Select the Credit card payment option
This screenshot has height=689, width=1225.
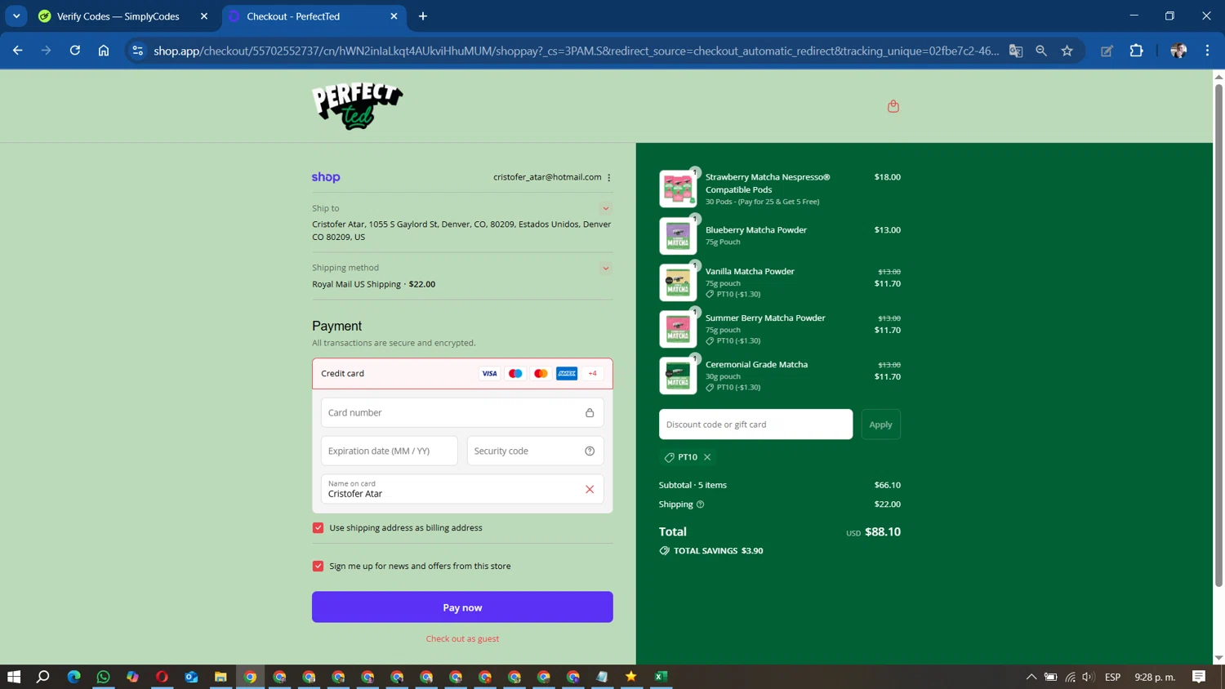pyautogui.click(x=462, y=374)
